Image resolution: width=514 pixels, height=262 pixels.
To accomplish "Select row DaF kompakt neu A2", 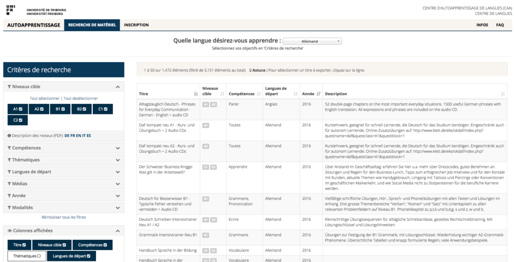I will (322, 151).
